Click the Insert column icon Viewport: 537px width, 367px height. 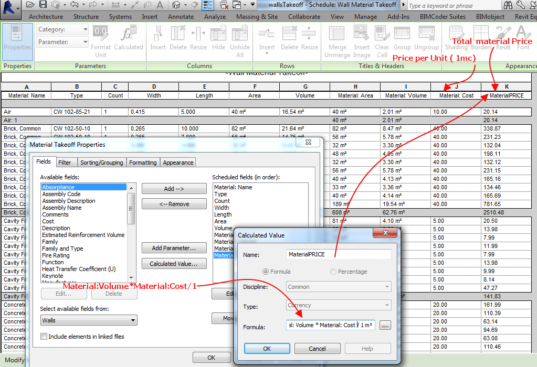(158, 34)
